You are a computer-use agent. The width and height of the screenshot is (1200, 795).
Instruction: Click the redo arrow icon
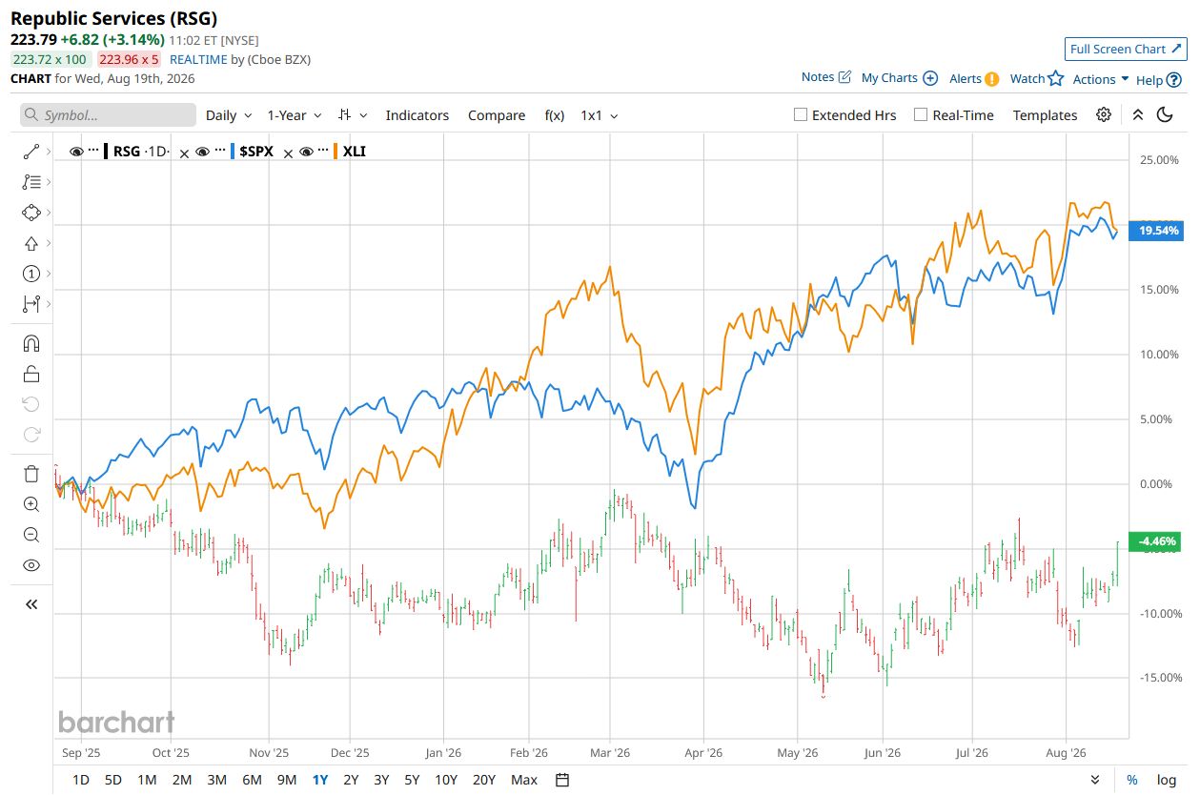(x=31, y=435)
